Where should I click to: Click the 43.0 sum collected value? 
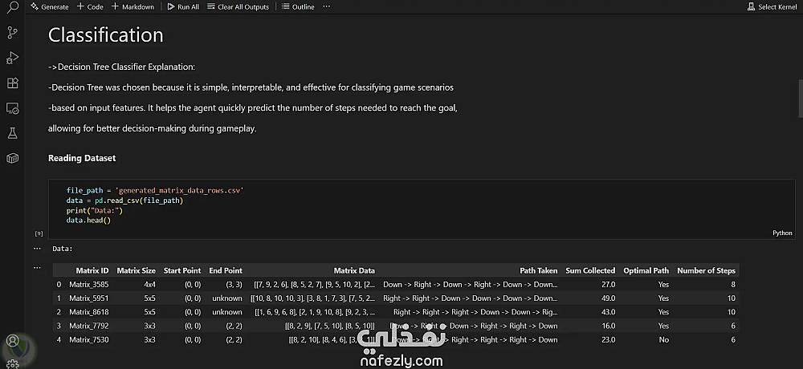[x=608, y=312]
